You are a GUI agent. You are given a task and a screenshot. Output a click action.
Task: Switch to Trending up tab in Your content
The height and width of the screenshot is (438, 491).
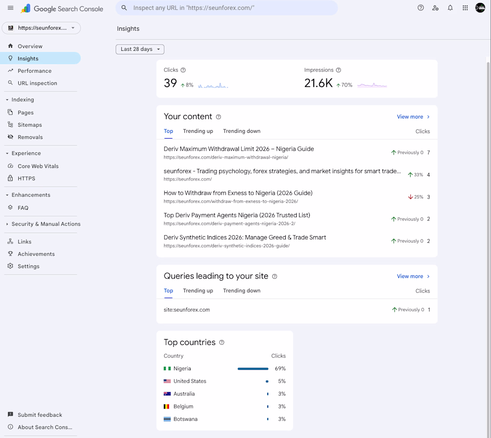[198, 131]
